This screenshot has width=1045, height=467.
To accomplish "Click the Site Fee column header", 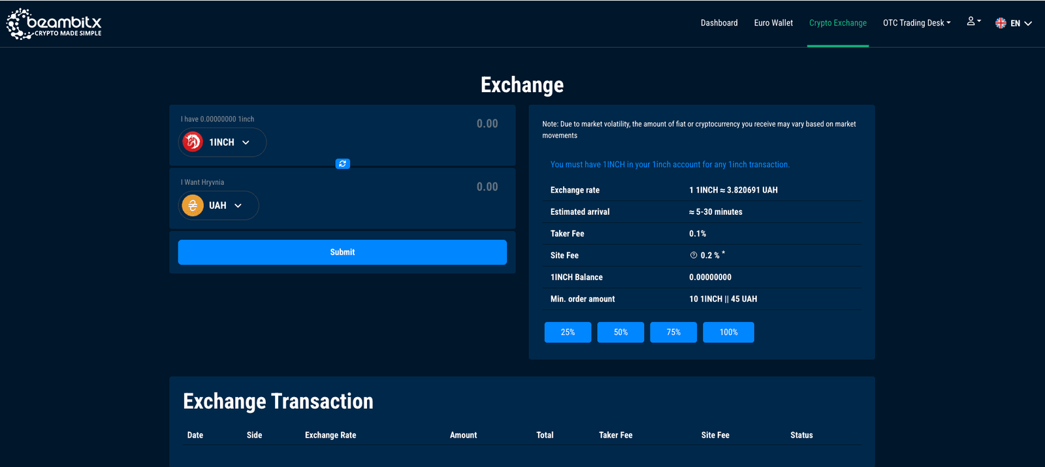I will click(x=715, y=435).
